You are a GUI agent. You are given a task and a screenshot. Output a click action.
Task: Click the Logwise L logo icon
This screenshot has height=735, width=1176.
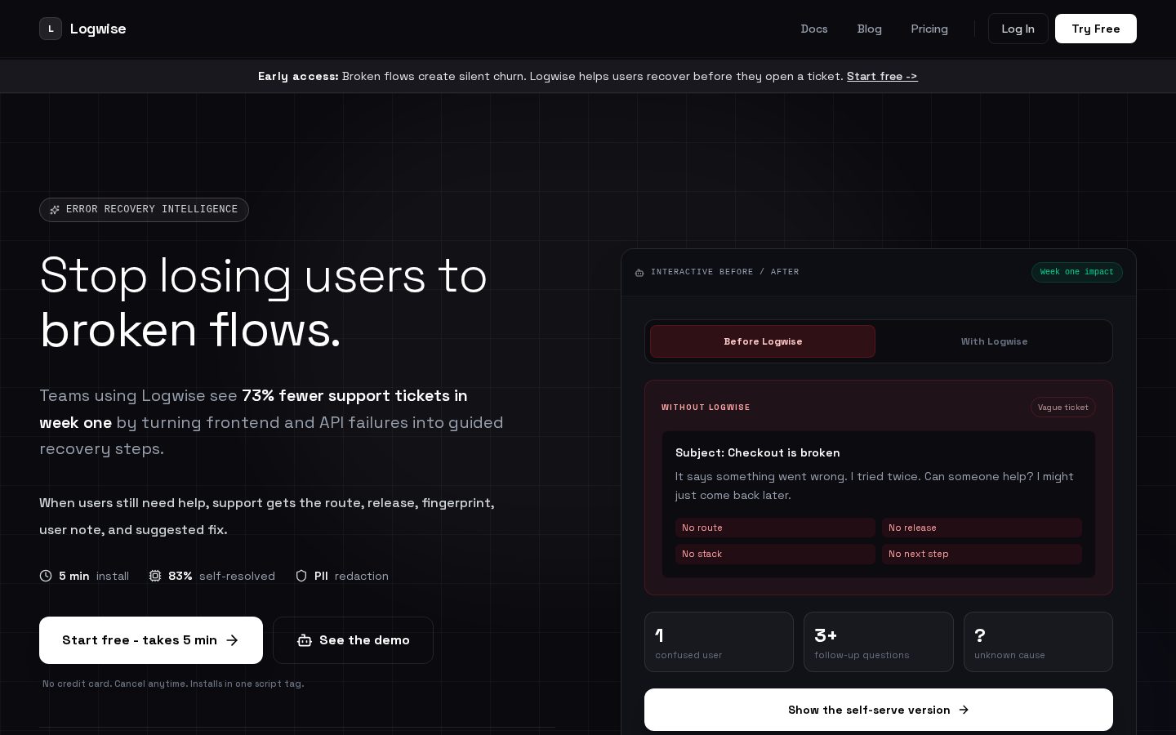point(51,29)
